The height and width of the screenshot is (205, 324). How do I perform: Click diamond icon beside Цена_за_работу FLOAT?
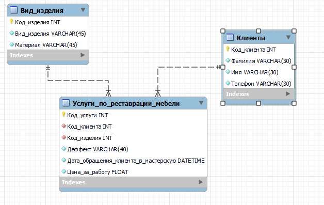point(64,171)
